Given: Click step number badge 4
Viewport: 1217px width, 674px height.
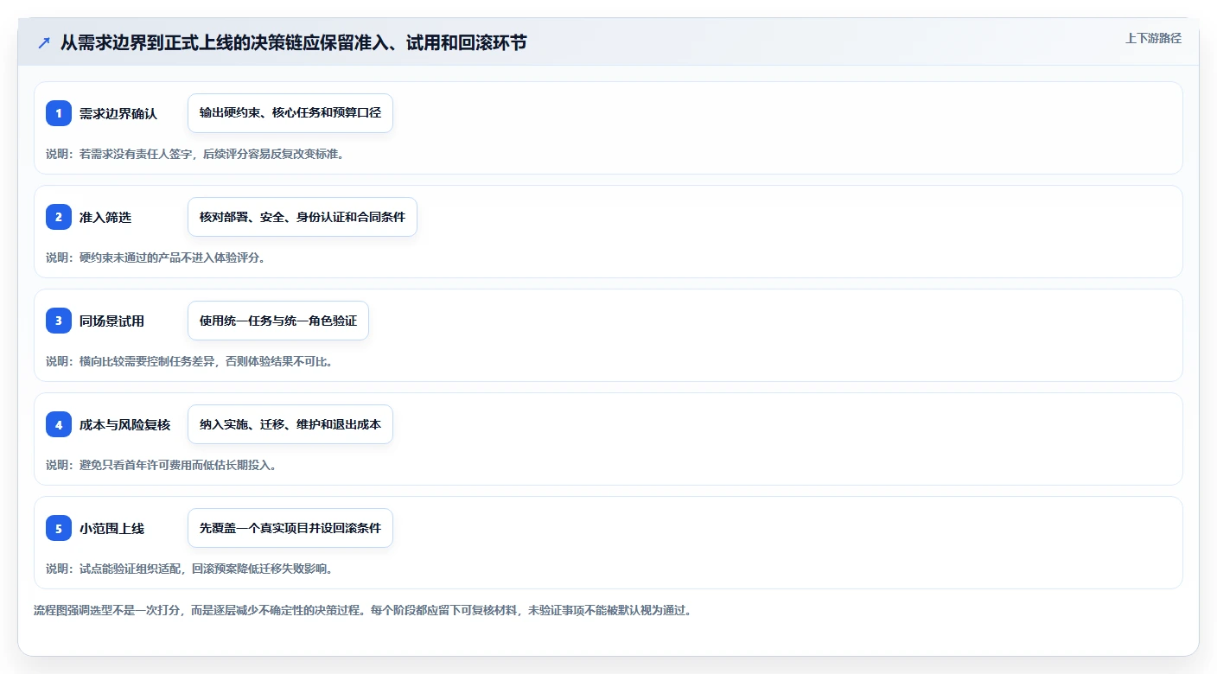Looking at the screenshot, I should (59, 424).
